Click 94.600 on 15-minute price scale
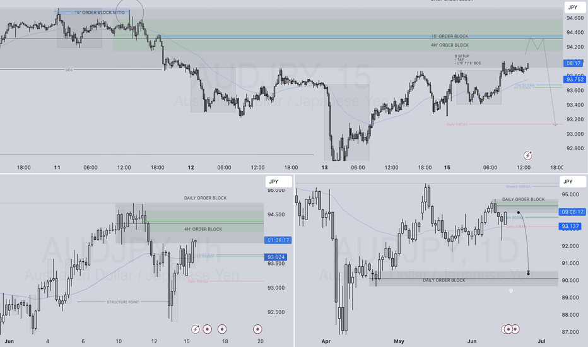 click(x=575, y=18)
